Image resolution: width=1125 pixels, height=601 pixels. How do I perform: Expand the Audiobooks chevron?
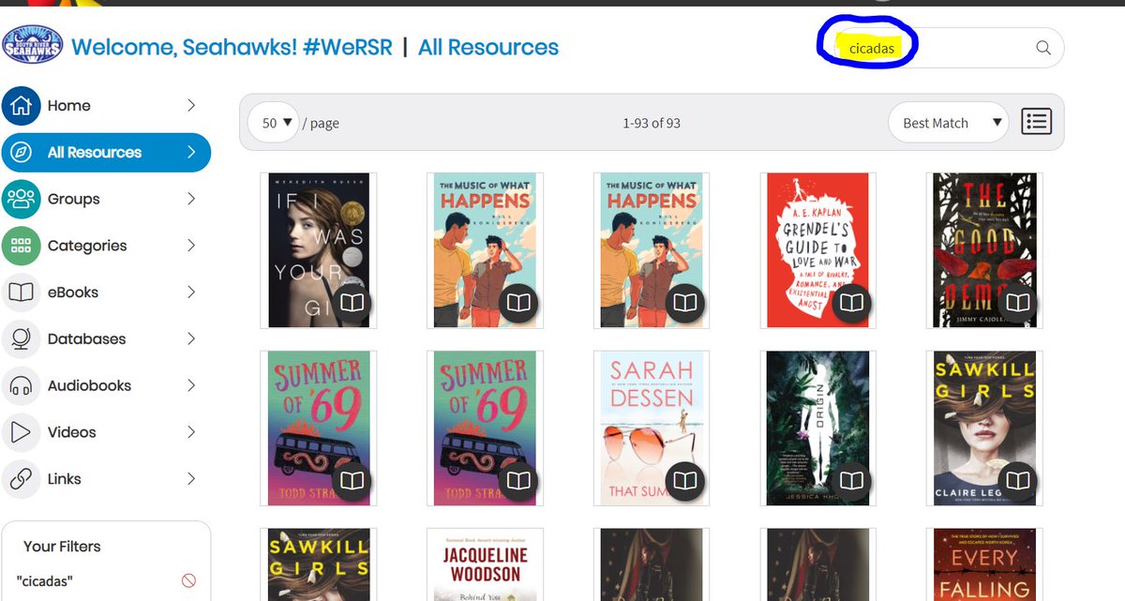coord(191,385)
